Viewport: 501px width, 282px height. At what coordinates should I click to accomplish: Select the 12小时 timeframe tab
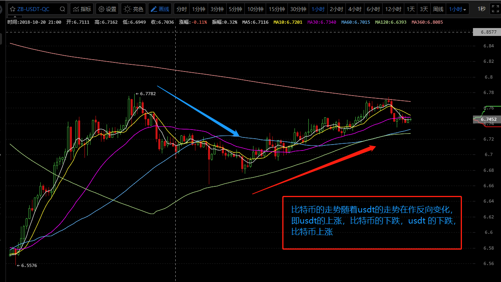[x=393, y=9]
